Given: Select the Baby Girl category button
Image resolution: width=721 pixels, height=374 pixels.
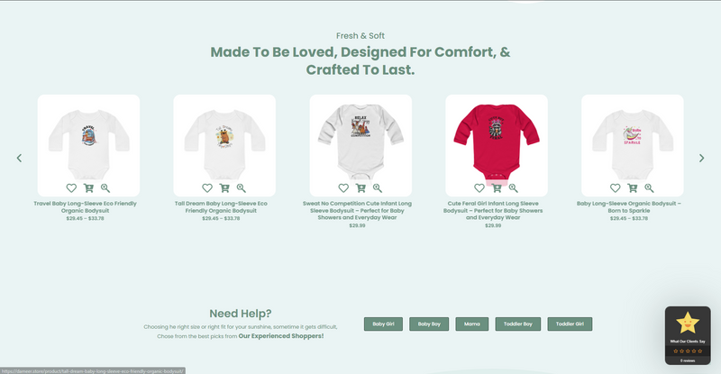Looking at the screenshot, I should 384,324.
